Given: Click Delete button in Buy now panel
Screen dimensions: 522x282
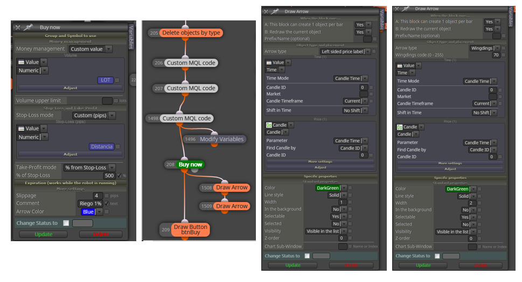Looking at the screenshot, I should (x=101, y=234).
